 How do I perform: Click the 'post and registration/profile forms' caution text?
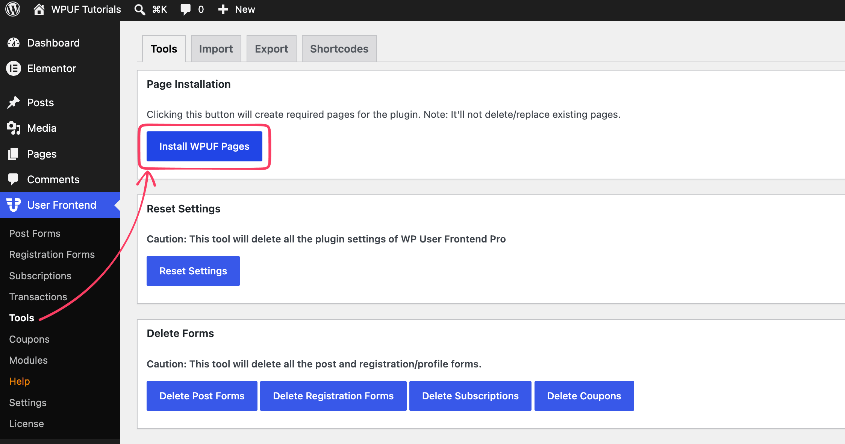click(314, 364)
